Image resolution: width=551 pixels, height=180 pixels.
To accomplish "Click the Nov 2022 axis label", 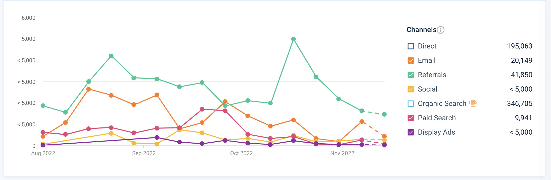I will (x=342, y=153).
